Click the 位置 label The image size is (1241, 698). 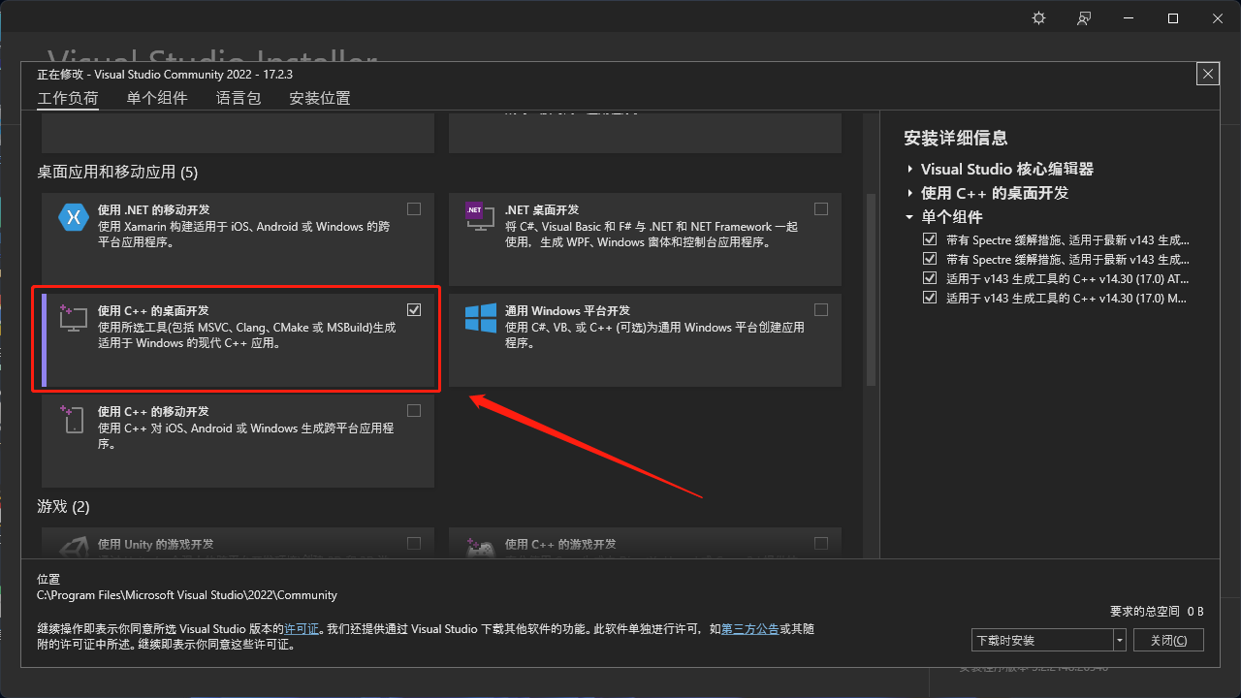(48, 579)
